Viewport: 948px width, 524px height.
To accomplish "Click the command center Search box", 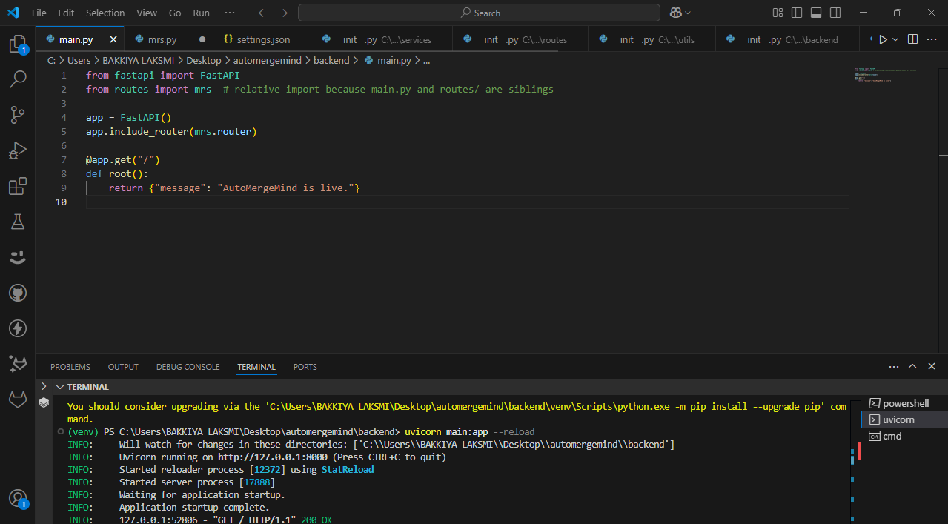I will click(x=479, y=13).
